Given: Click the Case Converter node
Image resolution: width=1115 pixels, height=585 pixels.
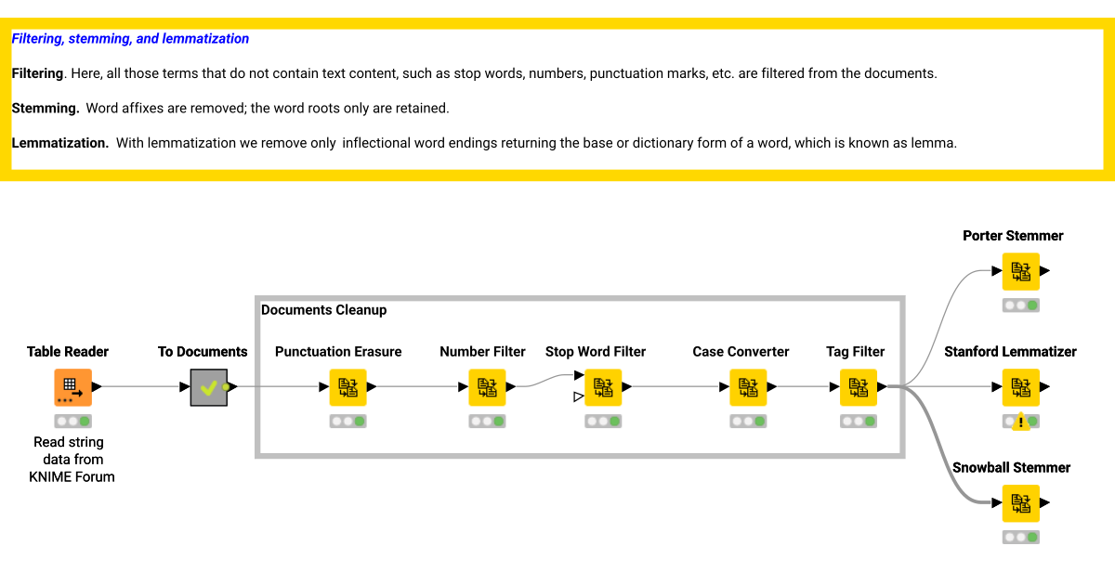Looking at the screenshot, I should coord(749,387).
